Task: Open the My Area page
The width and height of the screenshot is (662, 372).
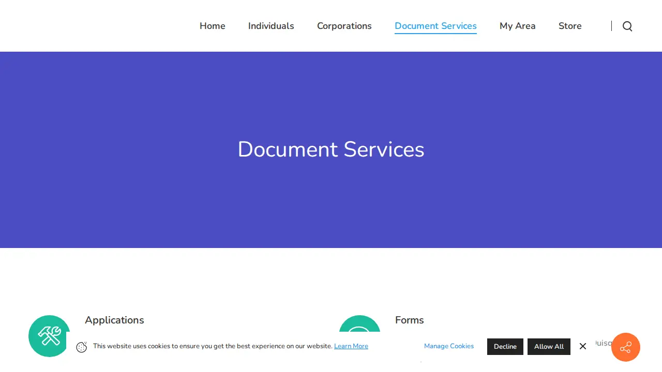Action: [x=518, y=26]
